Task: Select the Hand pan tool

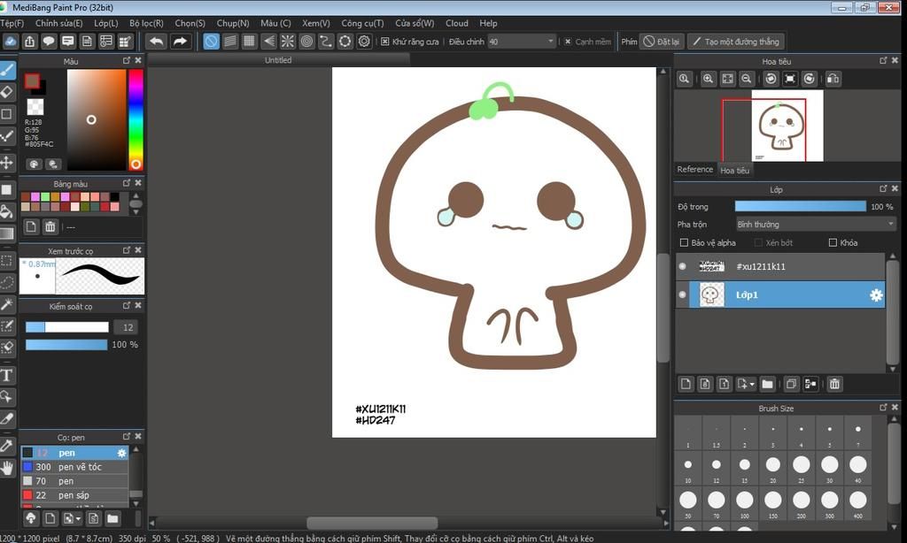Action: pos(7,467)
